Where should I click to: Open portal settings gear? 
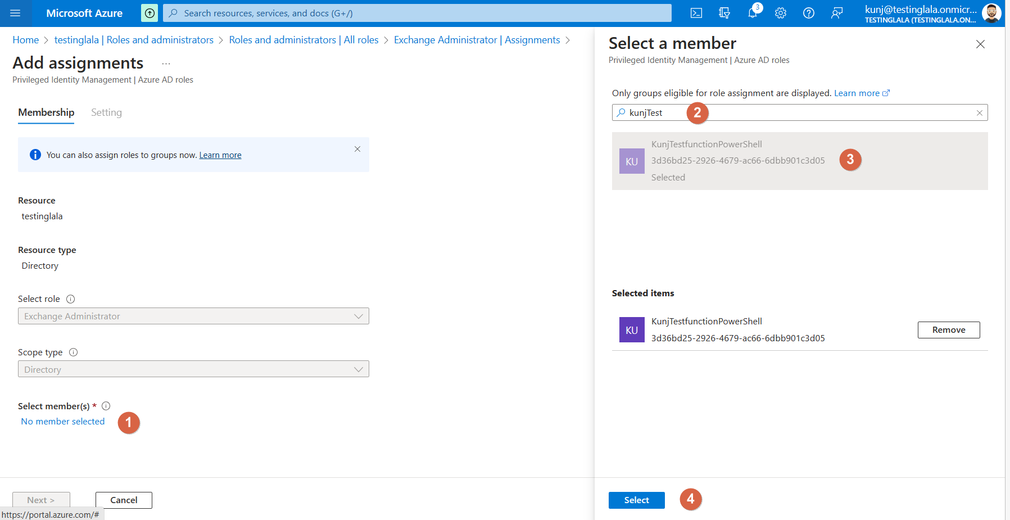(x=780, y=13)
